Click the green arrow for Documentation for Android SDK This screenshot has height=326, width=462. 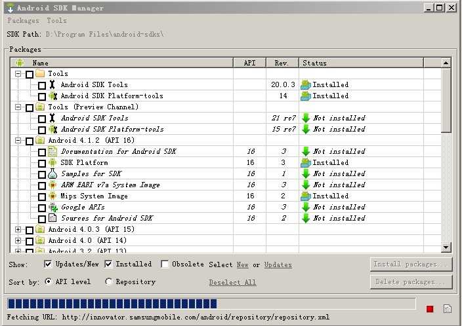click(x=306, y=152)
